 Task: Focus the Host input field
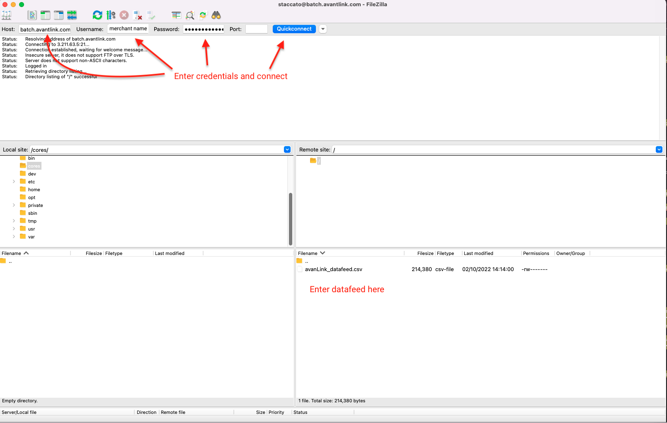click(x=45, y=29)
